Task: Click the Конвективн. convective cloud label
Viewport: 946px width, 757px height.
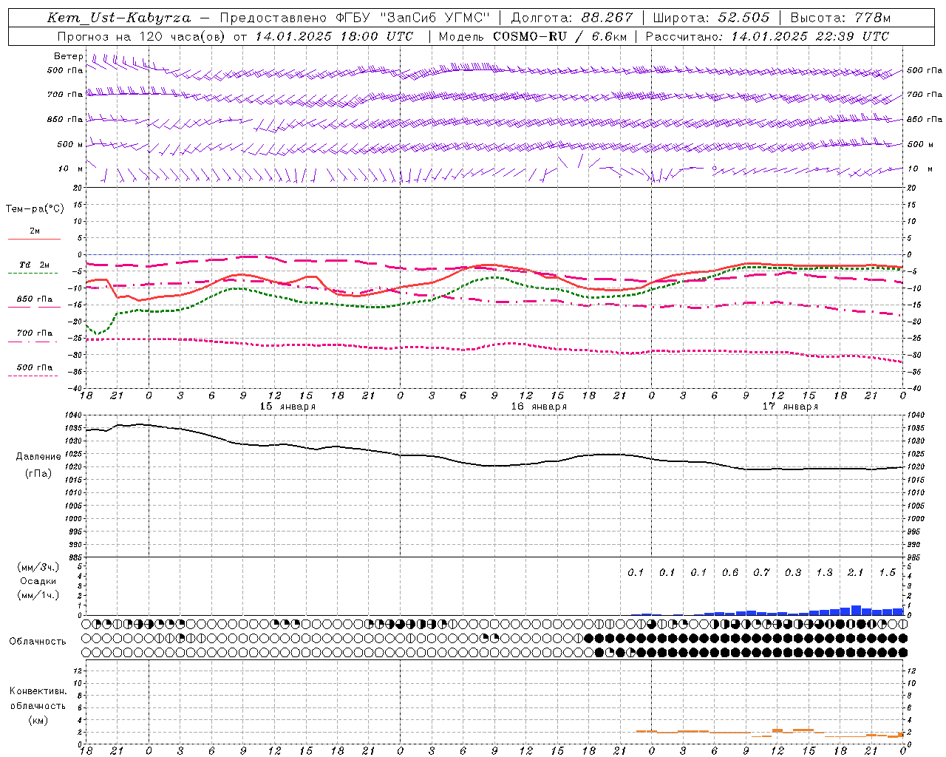Action: point(38,691)
